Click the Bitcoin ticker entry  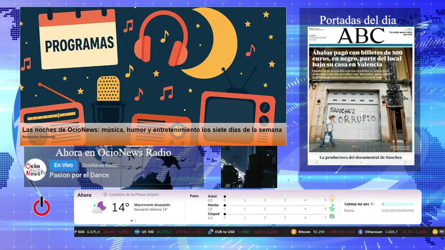(322, 232)
